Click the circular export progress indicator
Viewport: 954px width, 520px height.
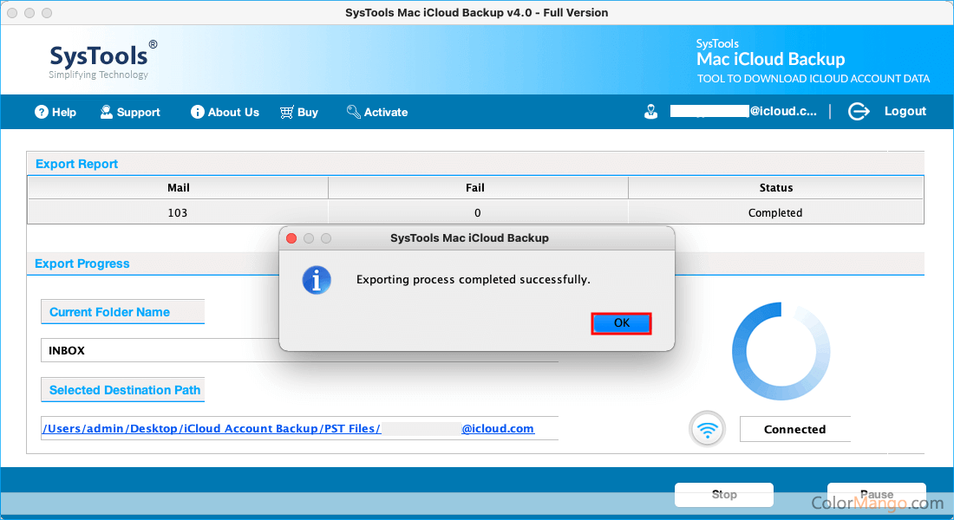click(x=781, y=351)
